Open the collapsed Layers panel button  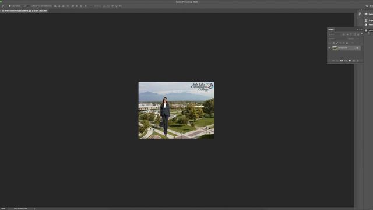click(369, 30)
